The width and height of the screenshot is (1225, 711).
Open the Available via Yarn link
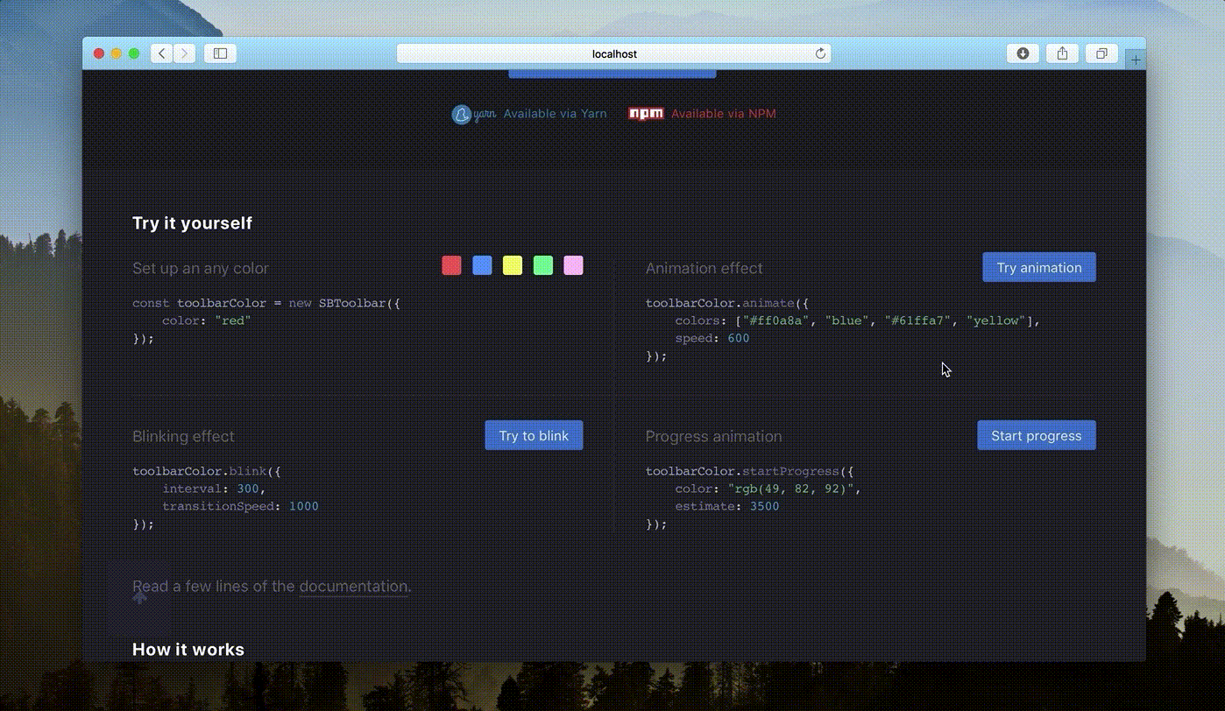(x=555, y=114)
